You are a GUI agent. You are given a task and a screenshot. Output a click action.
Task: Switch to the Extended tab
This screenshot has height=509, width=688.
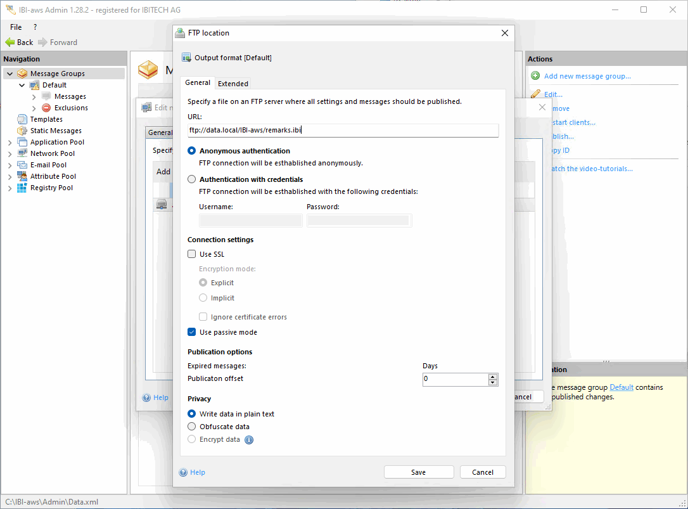pyautogui.click(x=233, y=84)
